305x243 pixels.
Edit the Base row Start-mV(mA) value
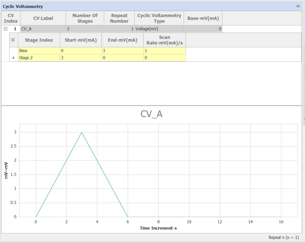pyautogui.click(x=81, y=51)
